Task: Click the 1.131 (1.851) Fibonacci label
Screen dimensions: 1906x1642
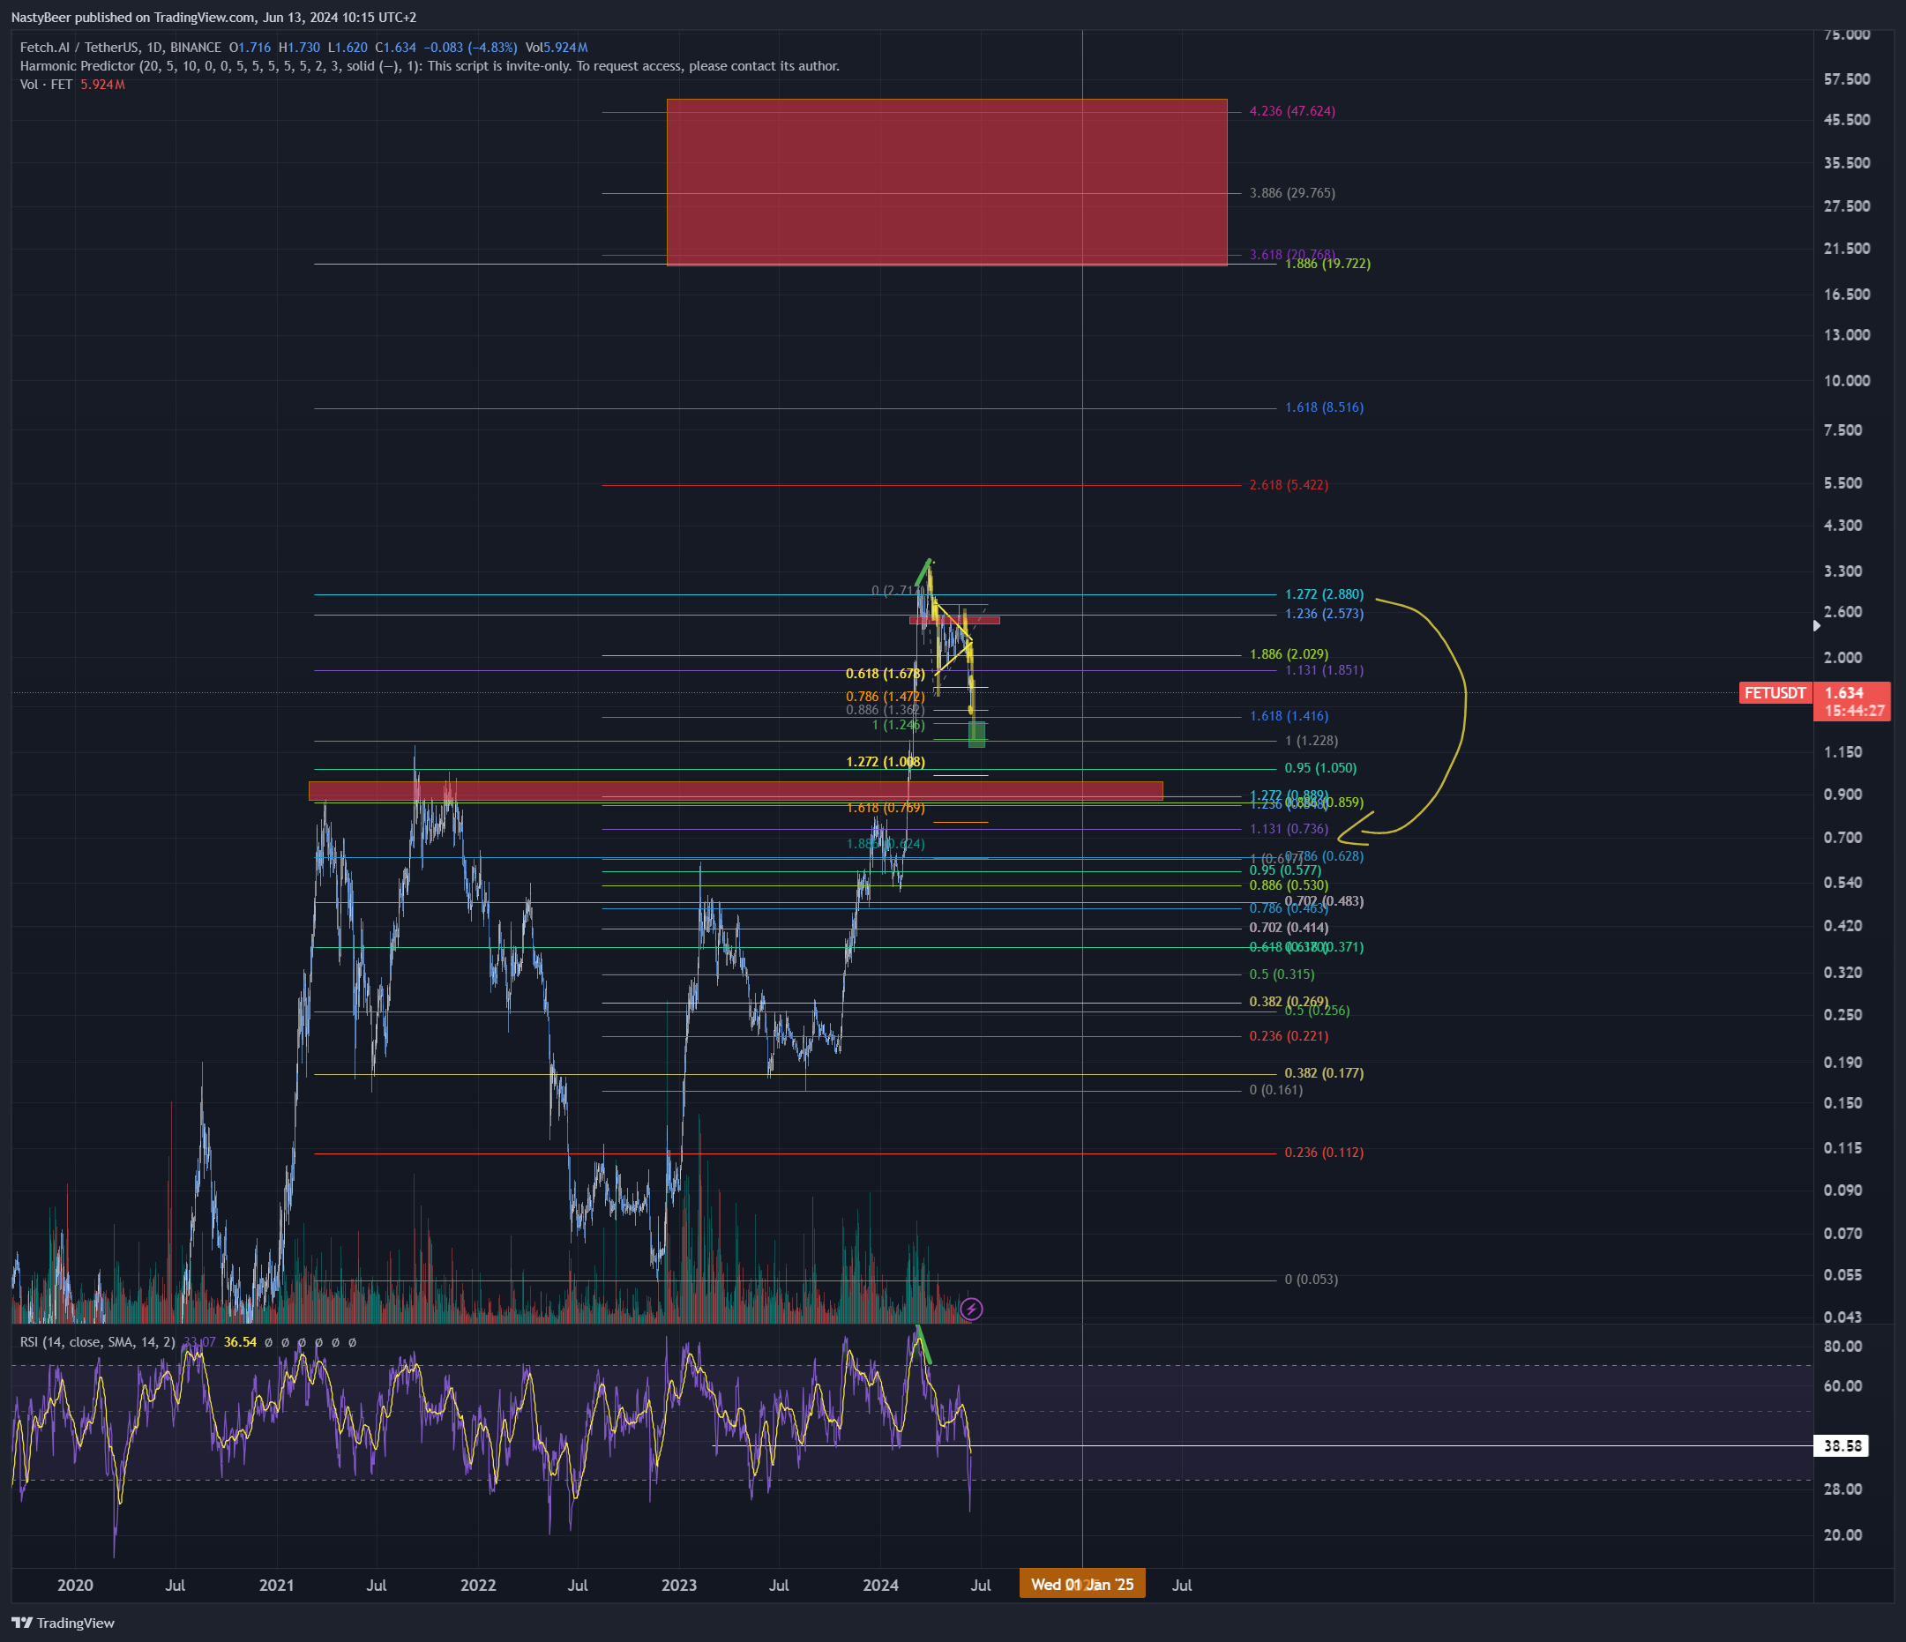Action: point(1324,670)
